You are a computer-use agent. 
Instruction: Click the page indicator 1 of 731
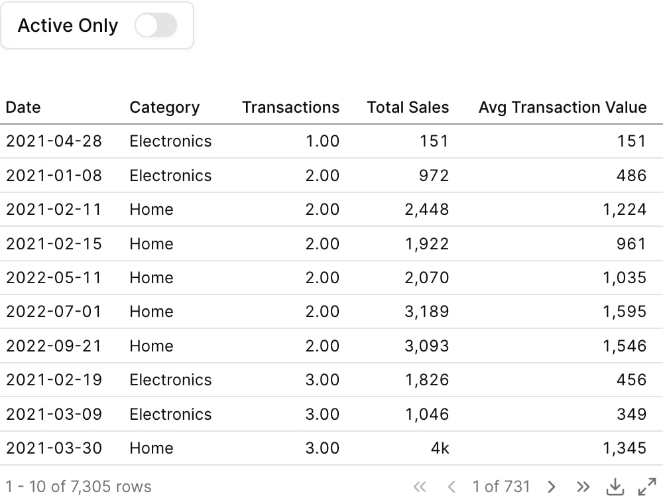click(501, 487)
